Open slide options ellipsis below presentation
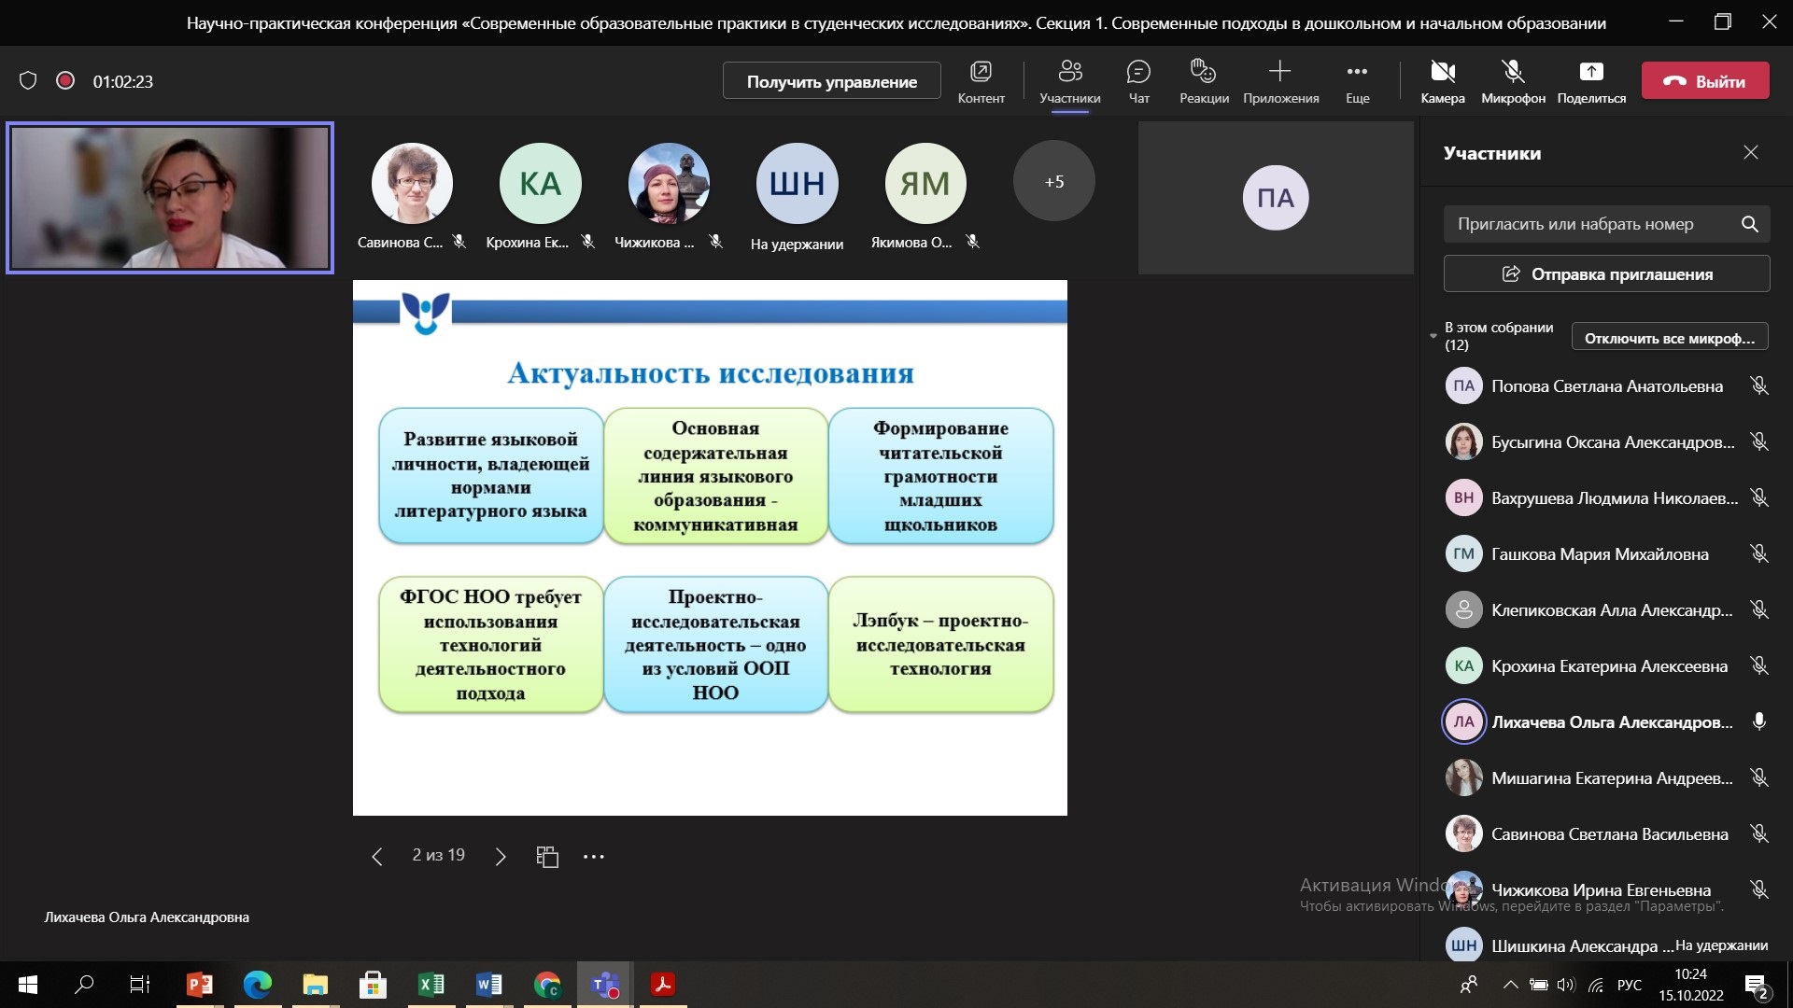The height and width of the screenshot is (1008, 1793). [x=594, y=857]
